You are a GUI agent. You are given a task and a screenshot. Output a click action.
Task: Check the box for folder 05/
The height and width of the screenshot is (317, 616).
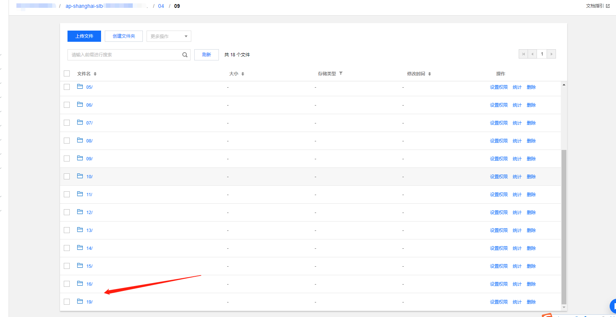(67, 87)
